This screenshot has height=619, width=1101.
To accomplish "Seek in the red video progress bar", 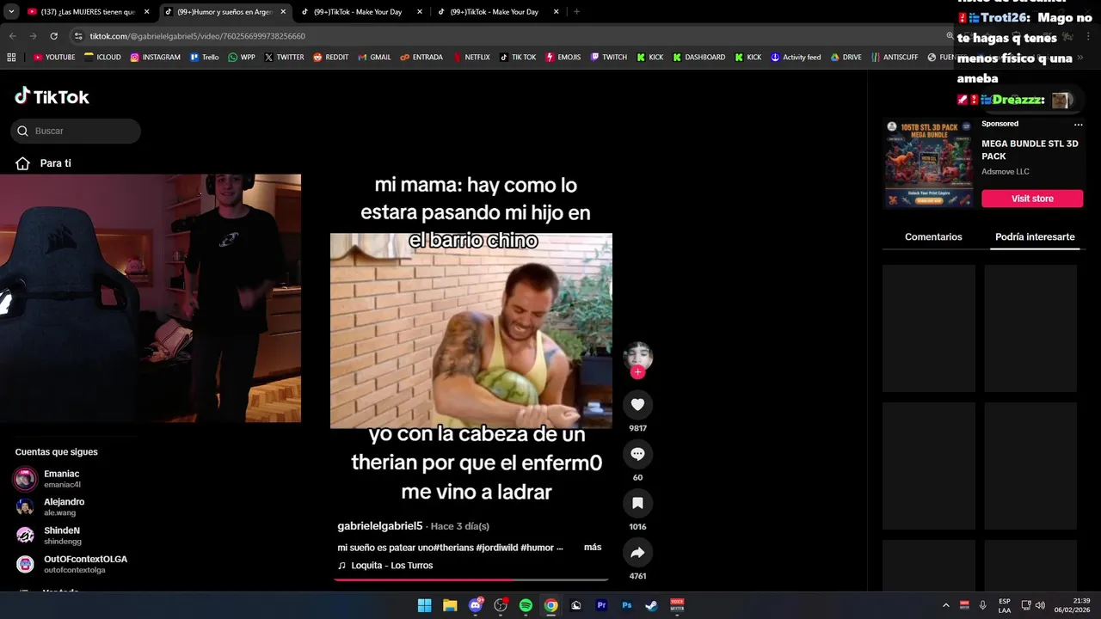I will click(x=471, y=579).
